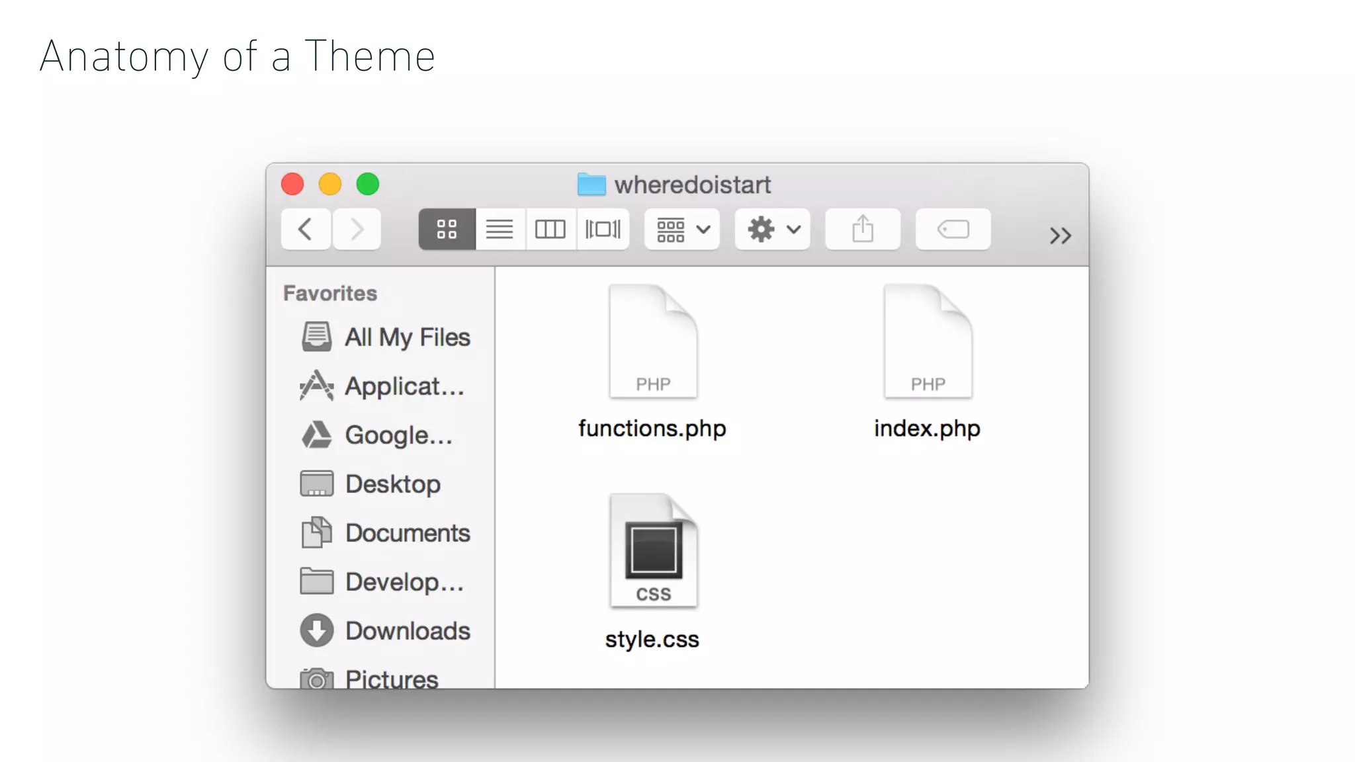Click the Favorites sidebar heading
Screen dimensions: 1355x762
330,293
